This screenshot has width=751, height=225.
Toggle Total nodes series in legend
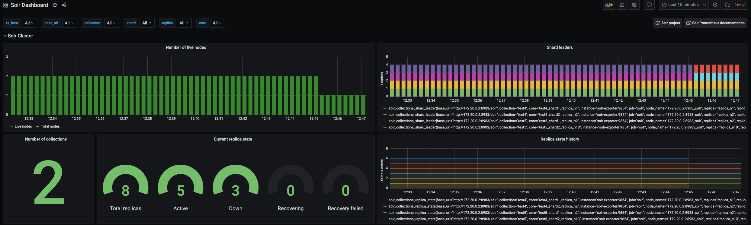click(50, 126)
